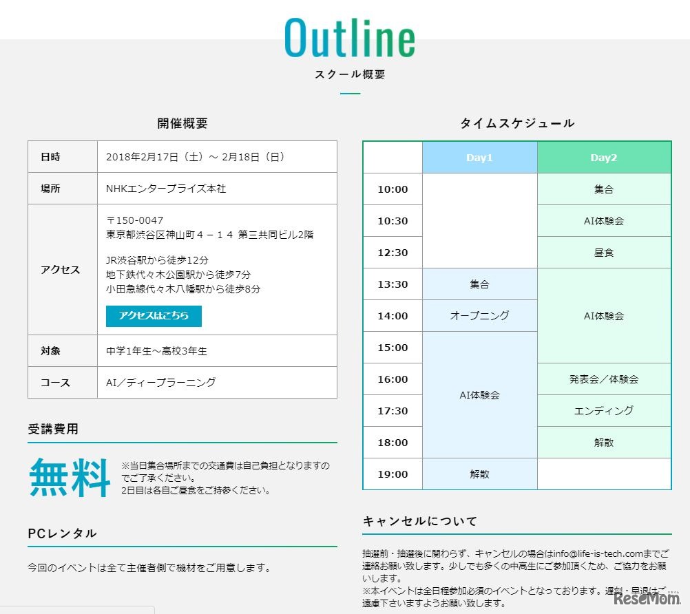The image size is (690, 614).
Task: Select the Day2 column header
Action: [603, 157]
